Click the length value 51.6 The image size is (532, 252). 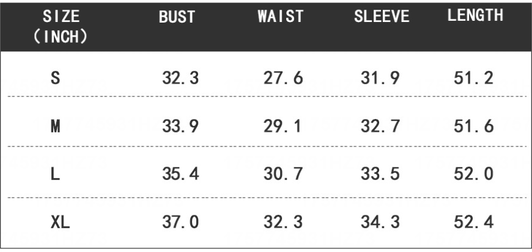point(475,126)
